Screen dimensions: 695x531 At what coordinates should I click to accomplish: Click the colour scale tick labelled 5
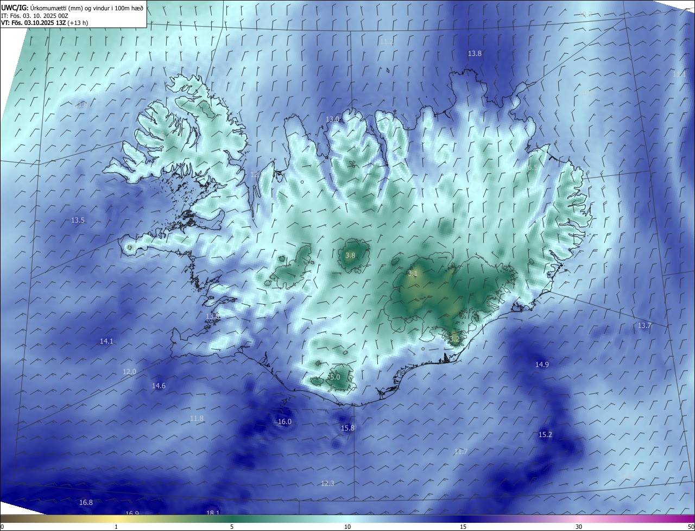232,527
